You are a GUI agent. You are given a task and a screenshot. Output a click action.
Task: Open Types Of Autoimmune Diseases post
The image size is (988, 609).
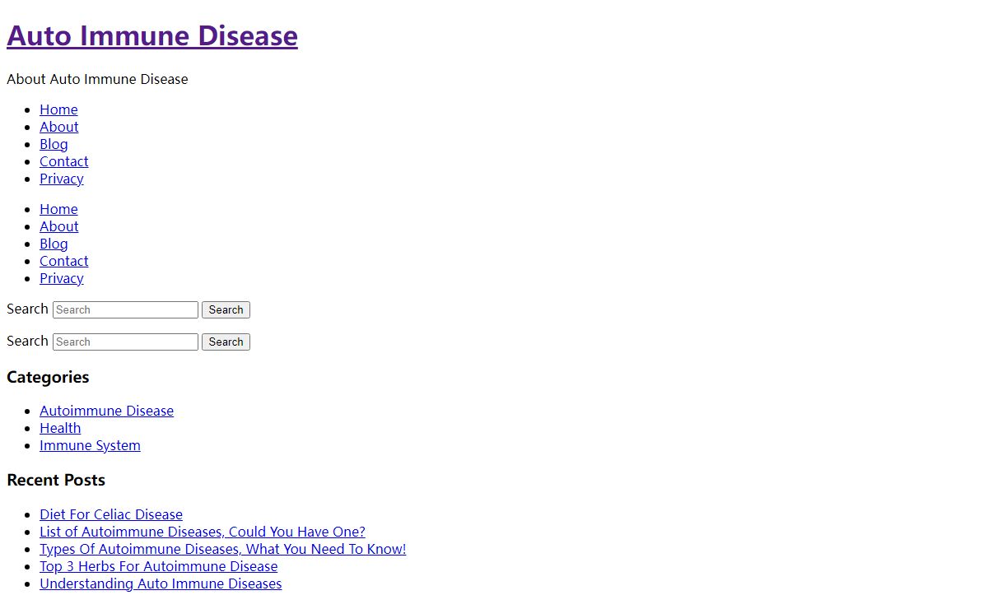click(x=222, y=549)
